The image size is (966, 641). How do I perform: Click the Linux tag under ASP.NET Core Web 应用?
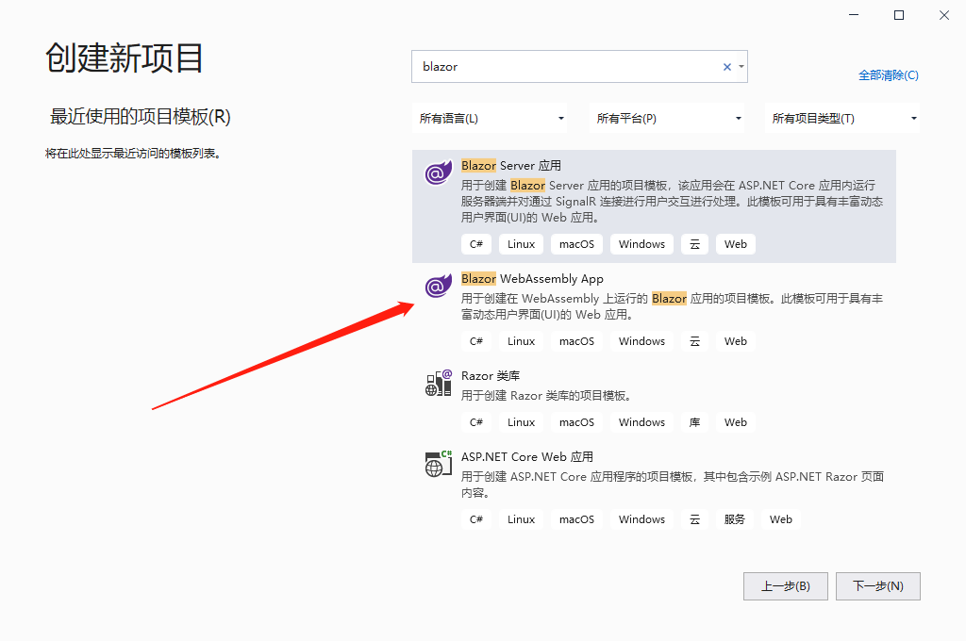coord(521,519)
